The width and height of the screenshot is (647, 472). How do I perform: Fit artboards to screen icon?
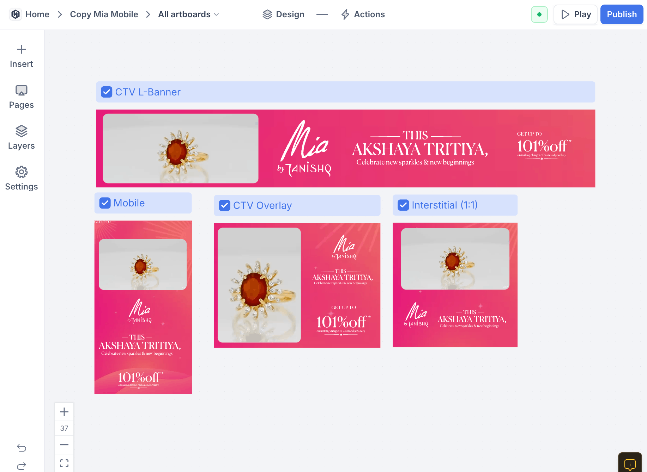pos(64,463)
